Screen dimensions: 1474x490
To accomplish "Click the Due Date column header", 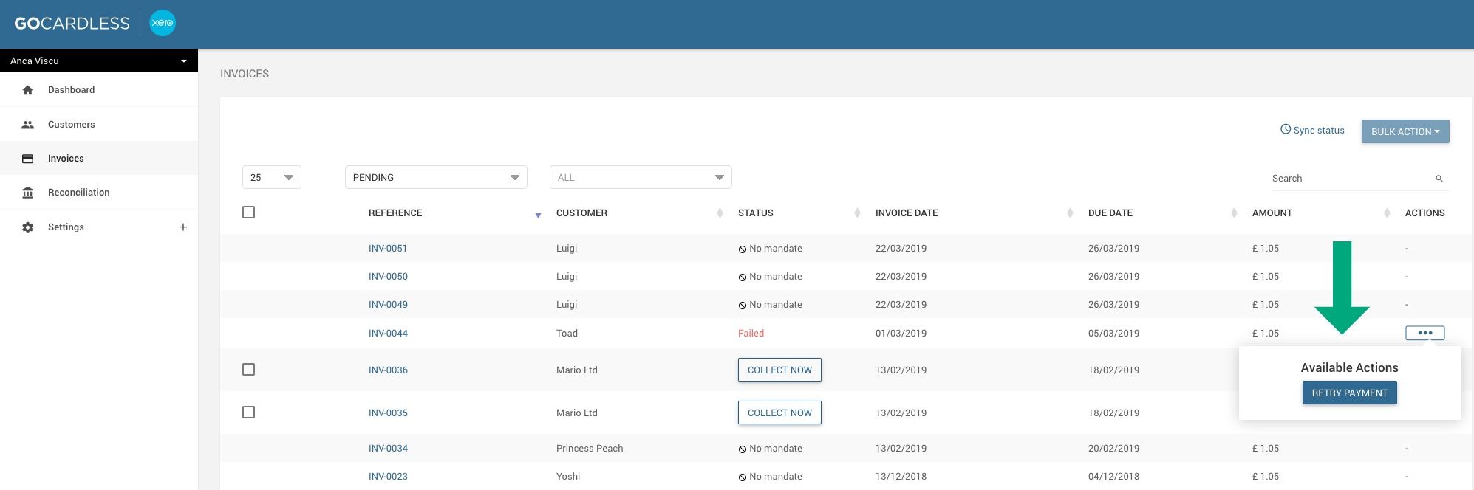I will pos(1110,213).
